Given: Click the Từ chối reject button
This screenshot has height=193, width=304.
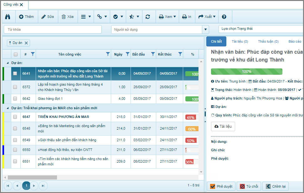Looking at the screenshot, I should [249, 186].
